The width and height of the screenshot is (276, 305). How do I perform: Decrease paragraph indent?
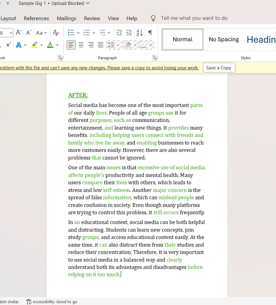pyautogui.click(x=119, y=33)
